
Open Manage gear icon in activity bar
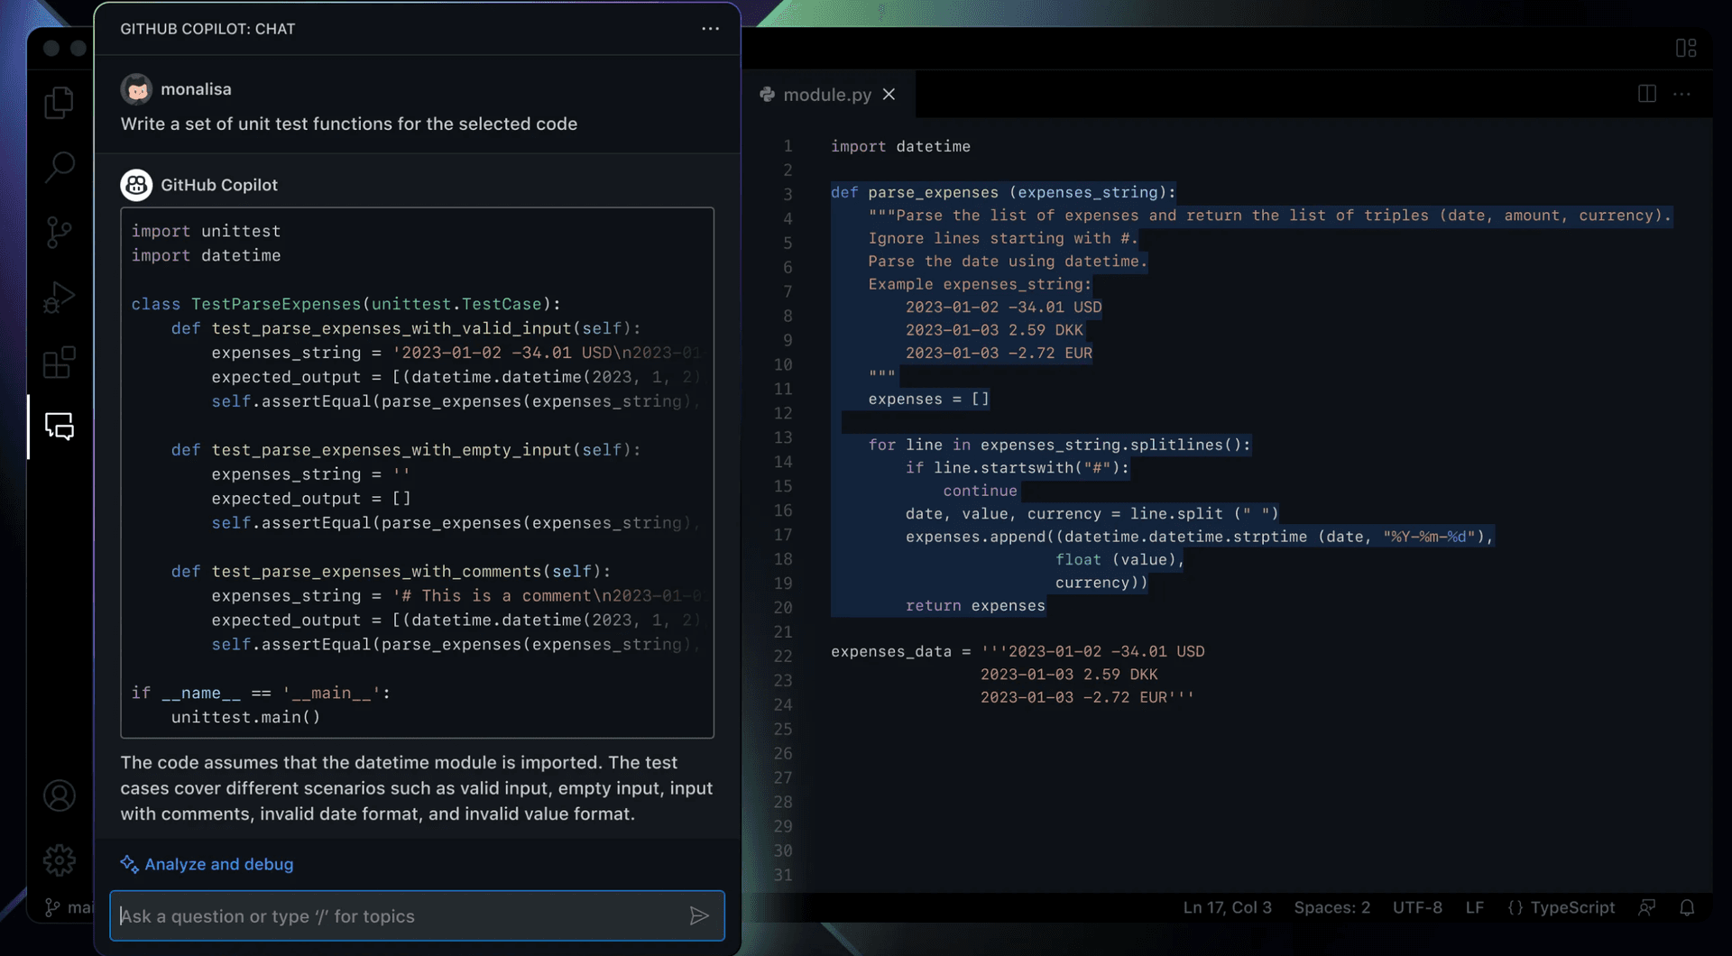60,860
